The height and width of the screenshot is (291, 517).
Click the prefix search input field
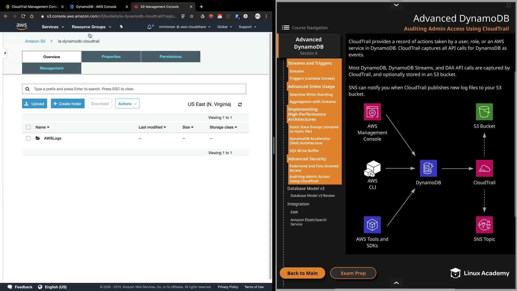137,89
